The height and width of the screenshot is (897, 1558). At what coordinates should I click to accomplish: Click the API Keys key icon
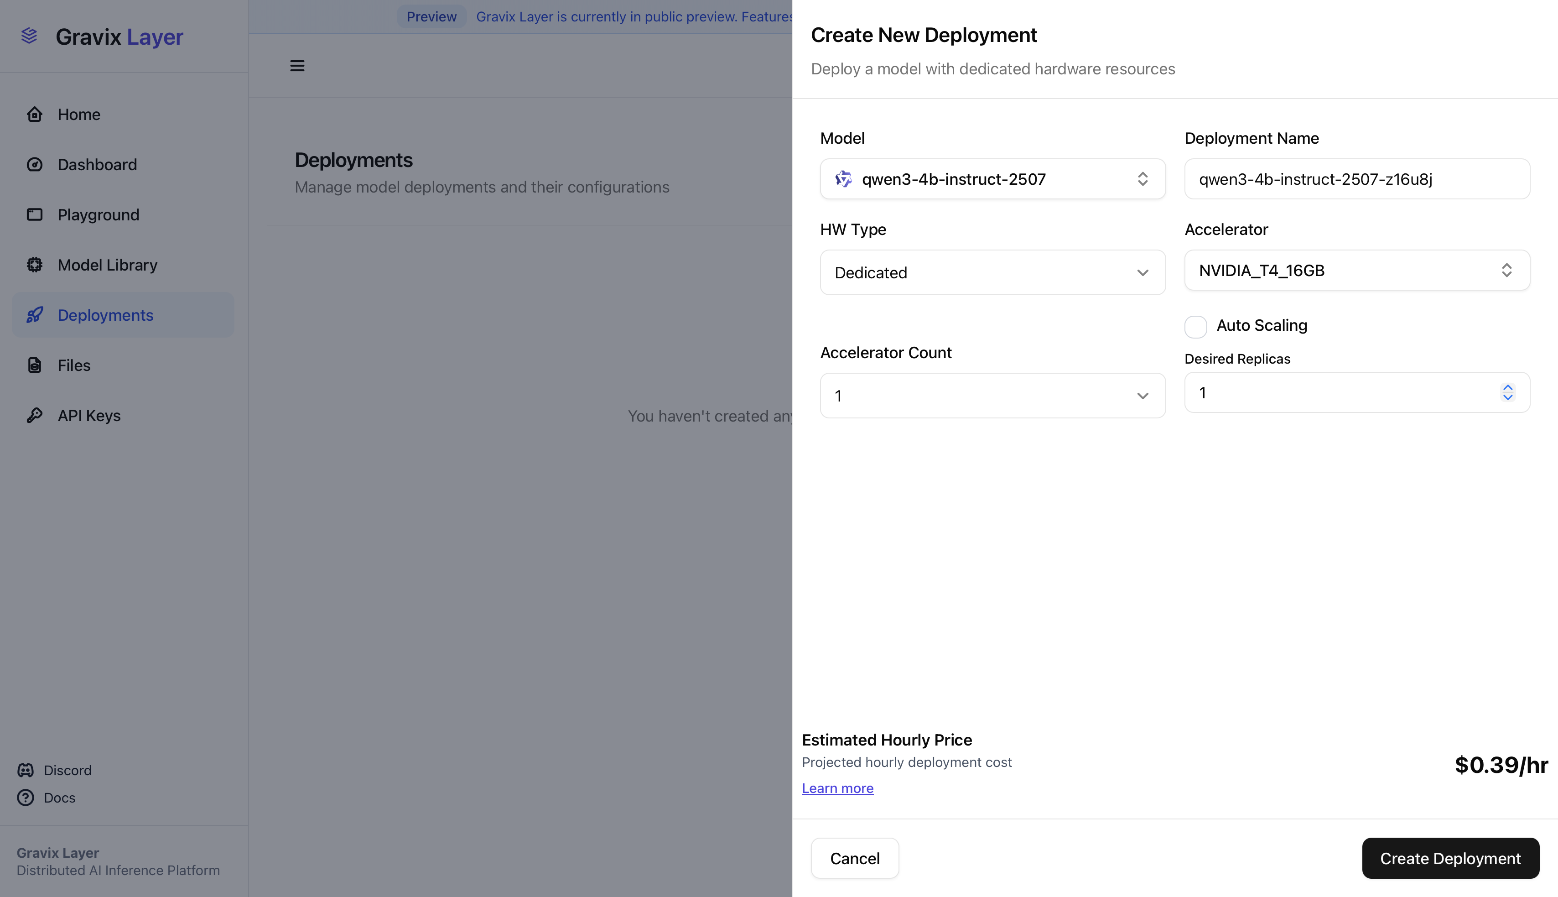tap(35, 415)
